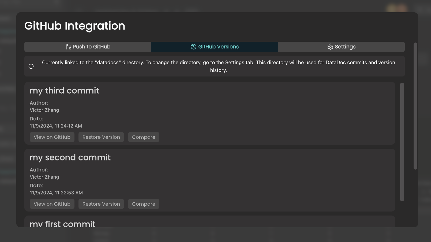View my second commit on GitHub

(52, 204)
